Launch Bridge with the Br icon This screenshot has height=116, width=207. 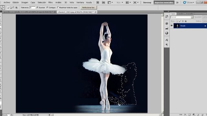98,3
